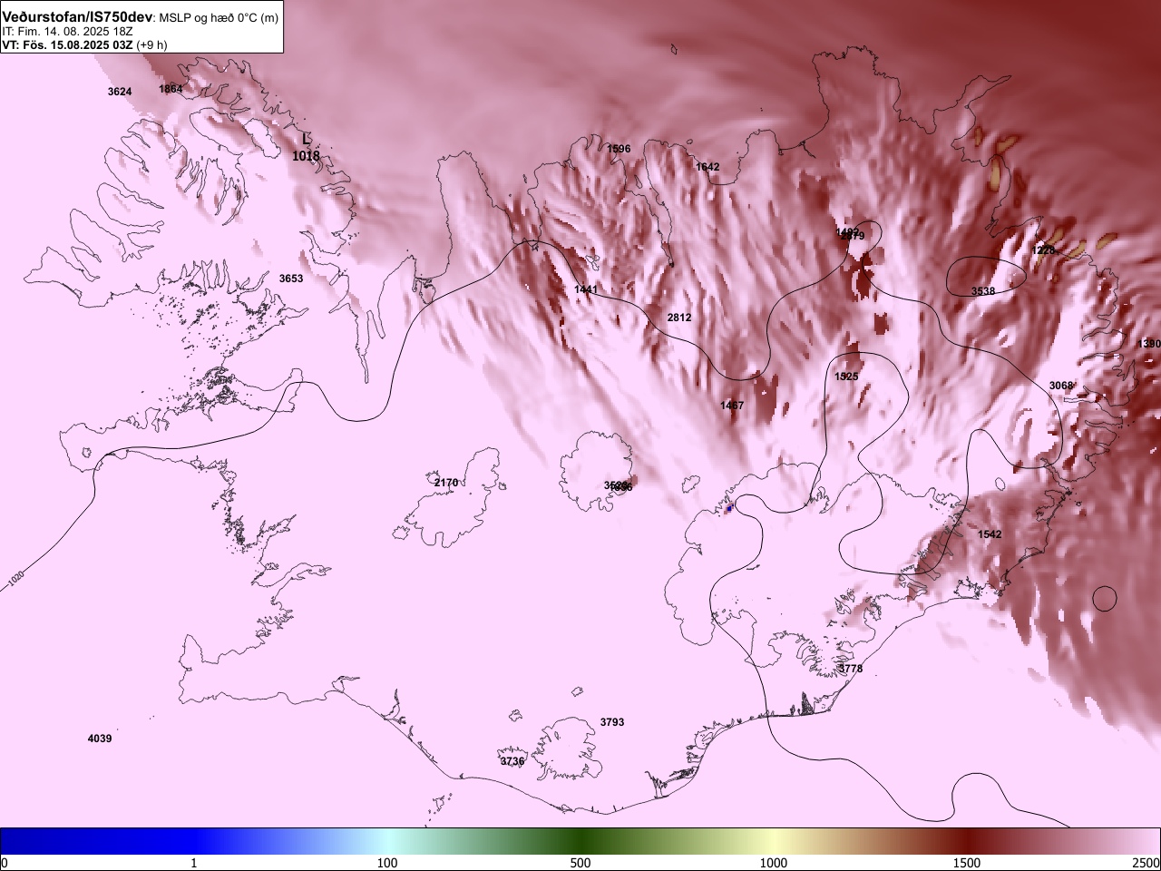The width and height of the screenshot is (1161, 871).
Task: Click the 1525 height label
Action: (x=846, y=377)
